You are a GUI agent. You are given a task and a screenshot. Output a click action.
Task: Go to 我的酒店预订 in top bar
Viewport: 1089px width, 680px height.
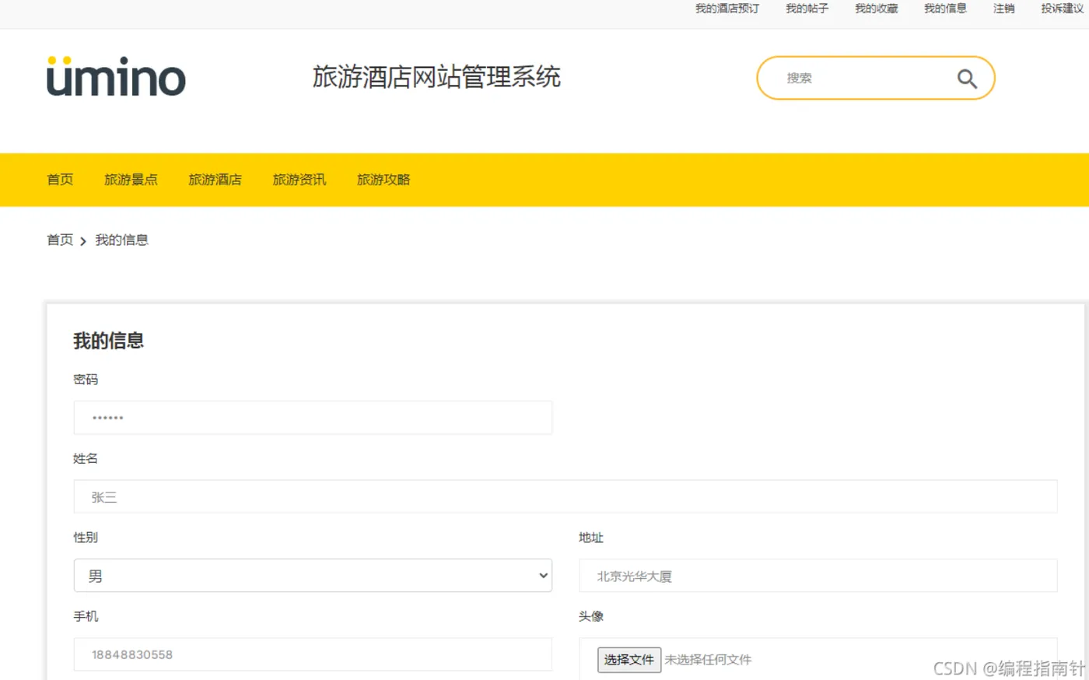point(727,9)
